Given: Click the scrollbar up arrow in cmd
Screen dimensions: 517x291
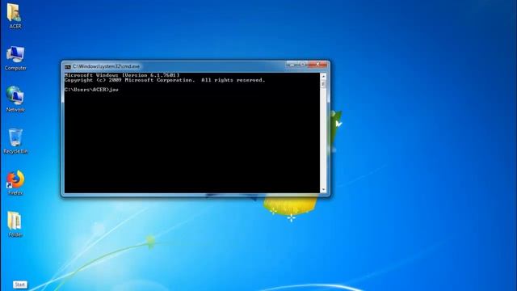Looking at the screenshot, I should click(x=323, y=76).
